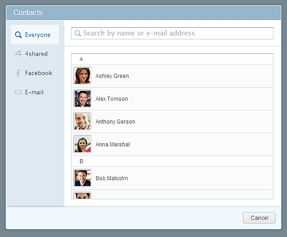The height and width of the screenshot is (237, 287).
Task: Click the Cancel button
Action: click(259, 218)
